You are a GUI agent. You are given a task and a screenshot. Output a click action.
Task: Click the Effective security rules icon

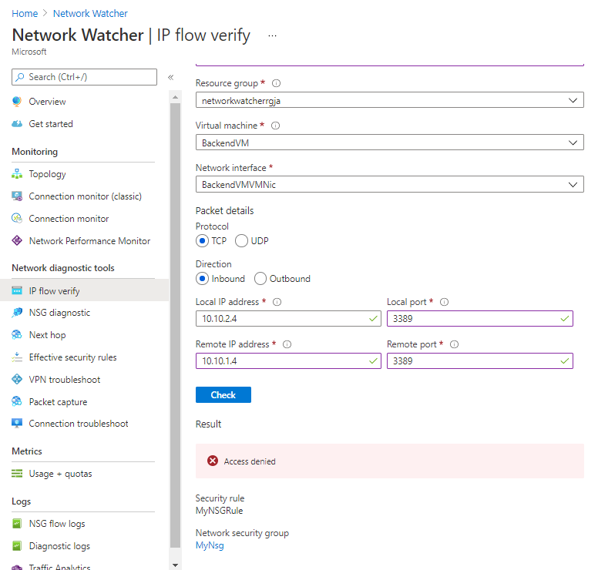(17, 357)
